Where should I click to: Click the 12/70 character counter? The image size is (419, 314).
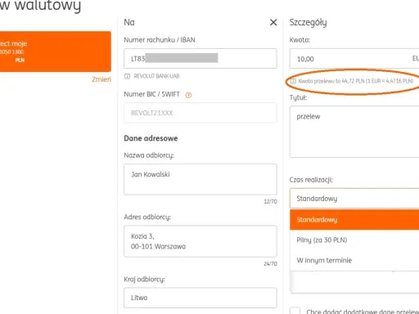pyautogui.click(x=270, y=201)
